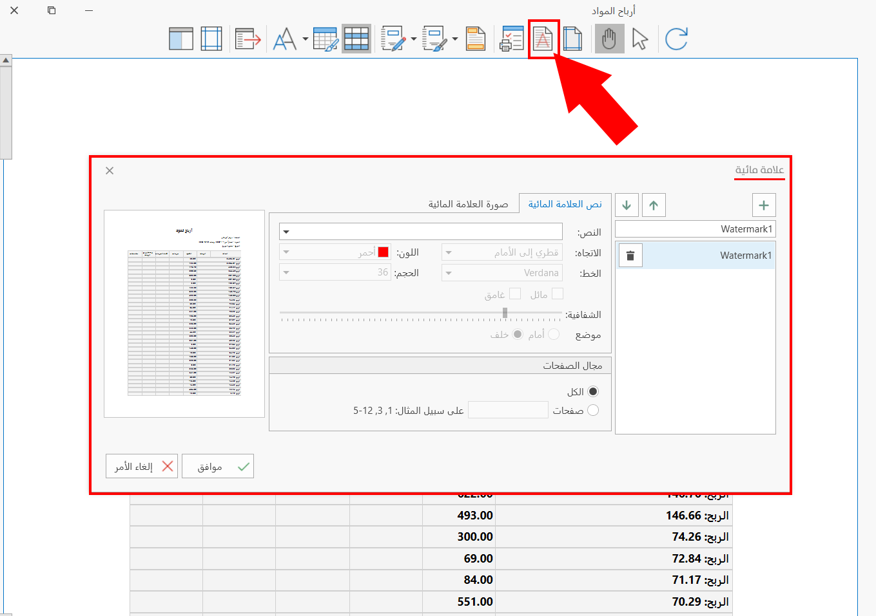Select the arrow pointer tool
The height and width of the screenshot is (616, 876).
(640, 39)
